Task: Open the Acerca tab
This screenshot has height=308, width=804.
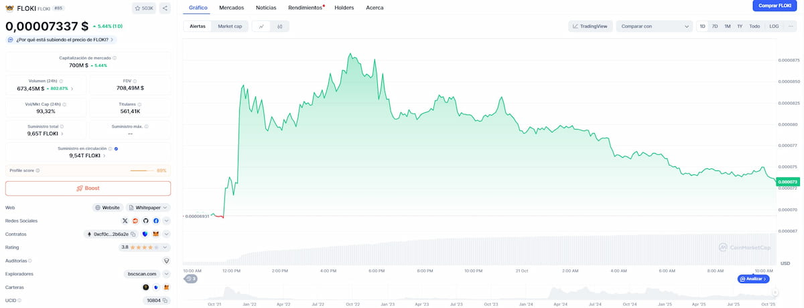Action: click(375, 7)
